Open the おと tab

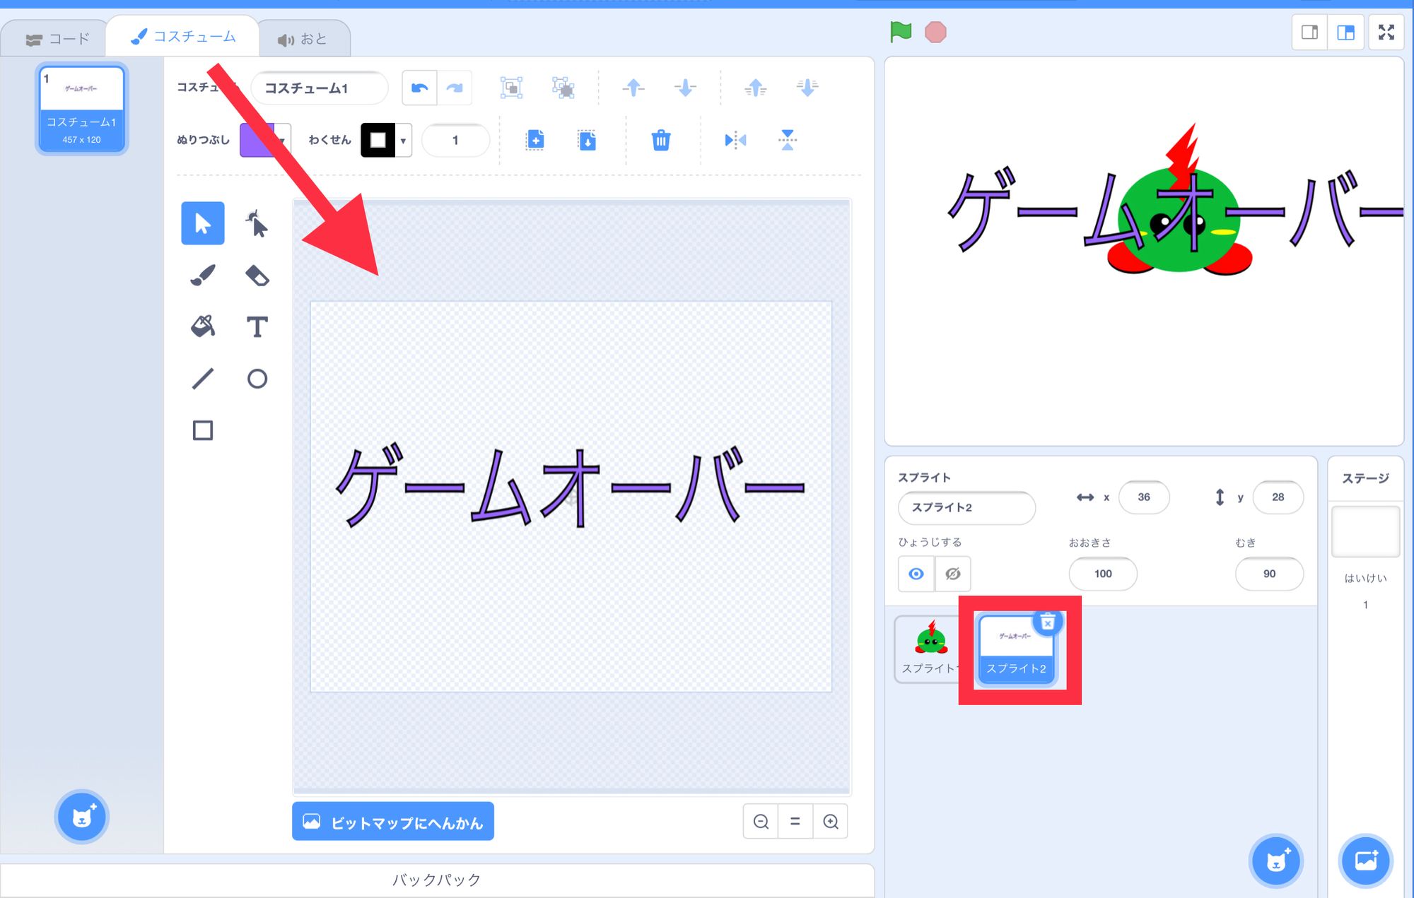[305, 39]
